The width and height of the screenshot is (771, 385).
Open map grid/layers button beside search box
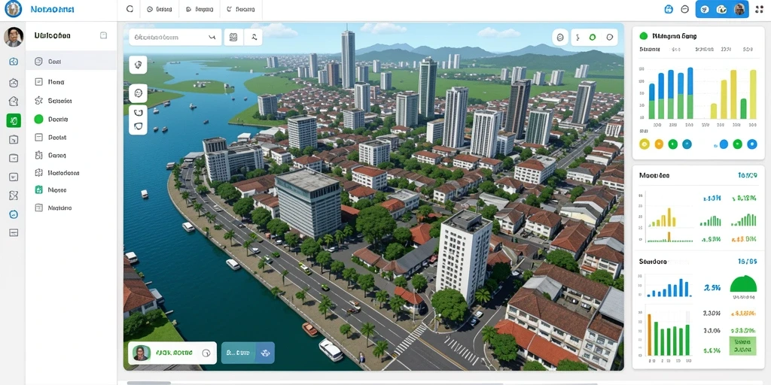point(233,37)
